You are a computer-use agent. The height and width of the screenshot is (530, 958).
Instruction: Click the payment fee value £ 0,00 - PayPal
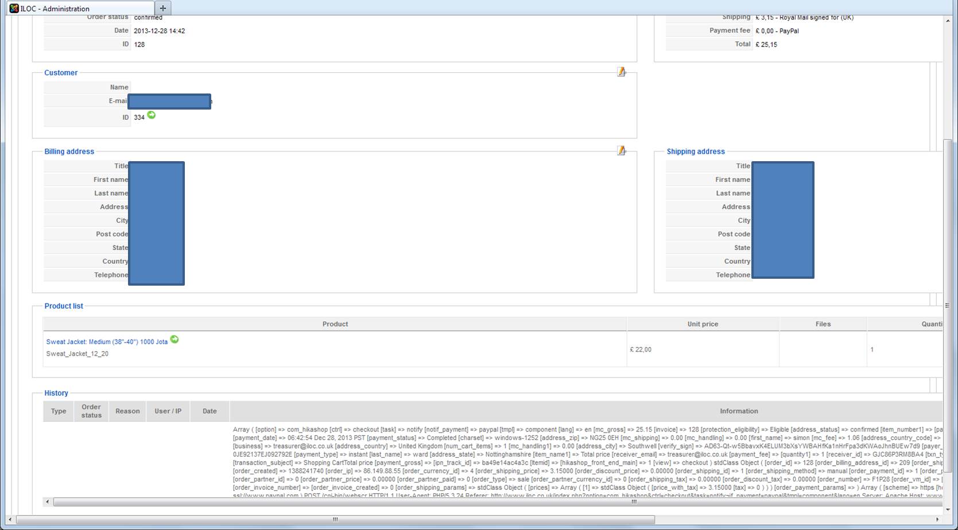point(777,31)
